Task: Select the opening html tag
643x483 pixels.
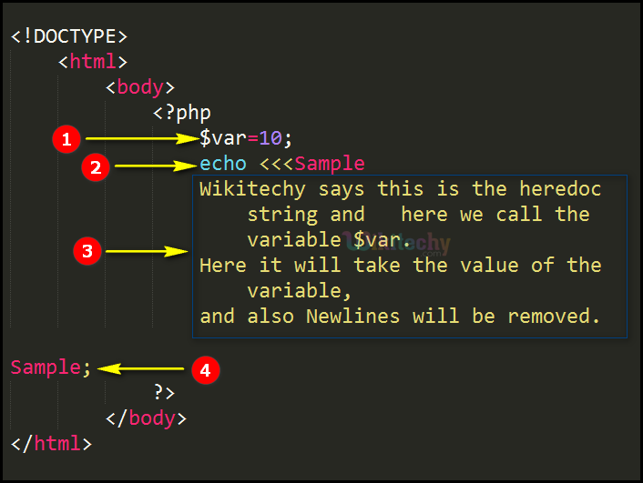Action: (x=92, y=63)
